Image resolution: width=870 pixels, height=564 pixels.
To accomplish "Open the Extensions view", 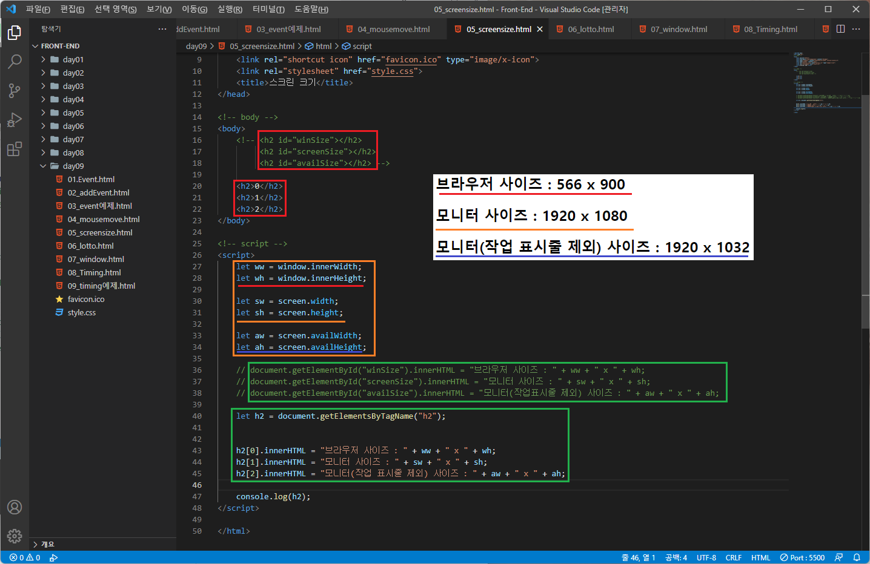I will [x=15, y=148].
